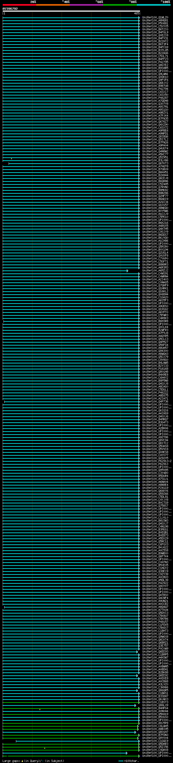Open hit UniRef100_A8HO81
173x763 pixels.
point(155,21)
